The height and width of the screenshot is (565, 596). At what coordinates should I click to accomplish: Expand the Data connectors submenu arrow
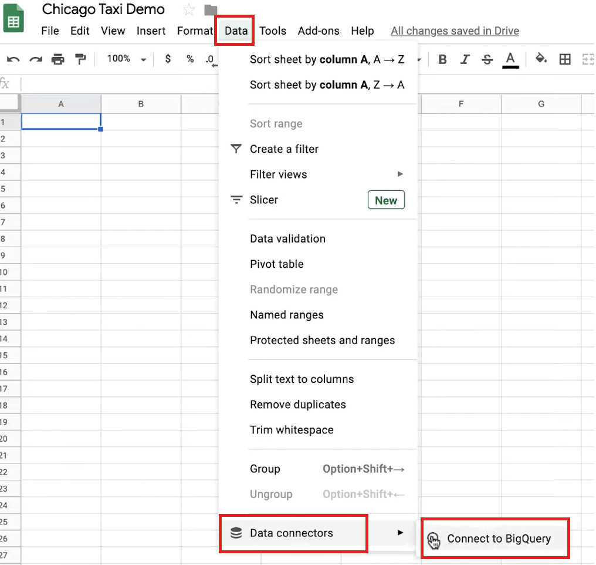400,532
